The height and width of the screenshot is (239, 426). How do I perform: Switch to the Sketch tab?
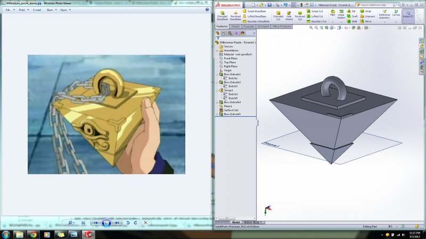coord(235,27)
